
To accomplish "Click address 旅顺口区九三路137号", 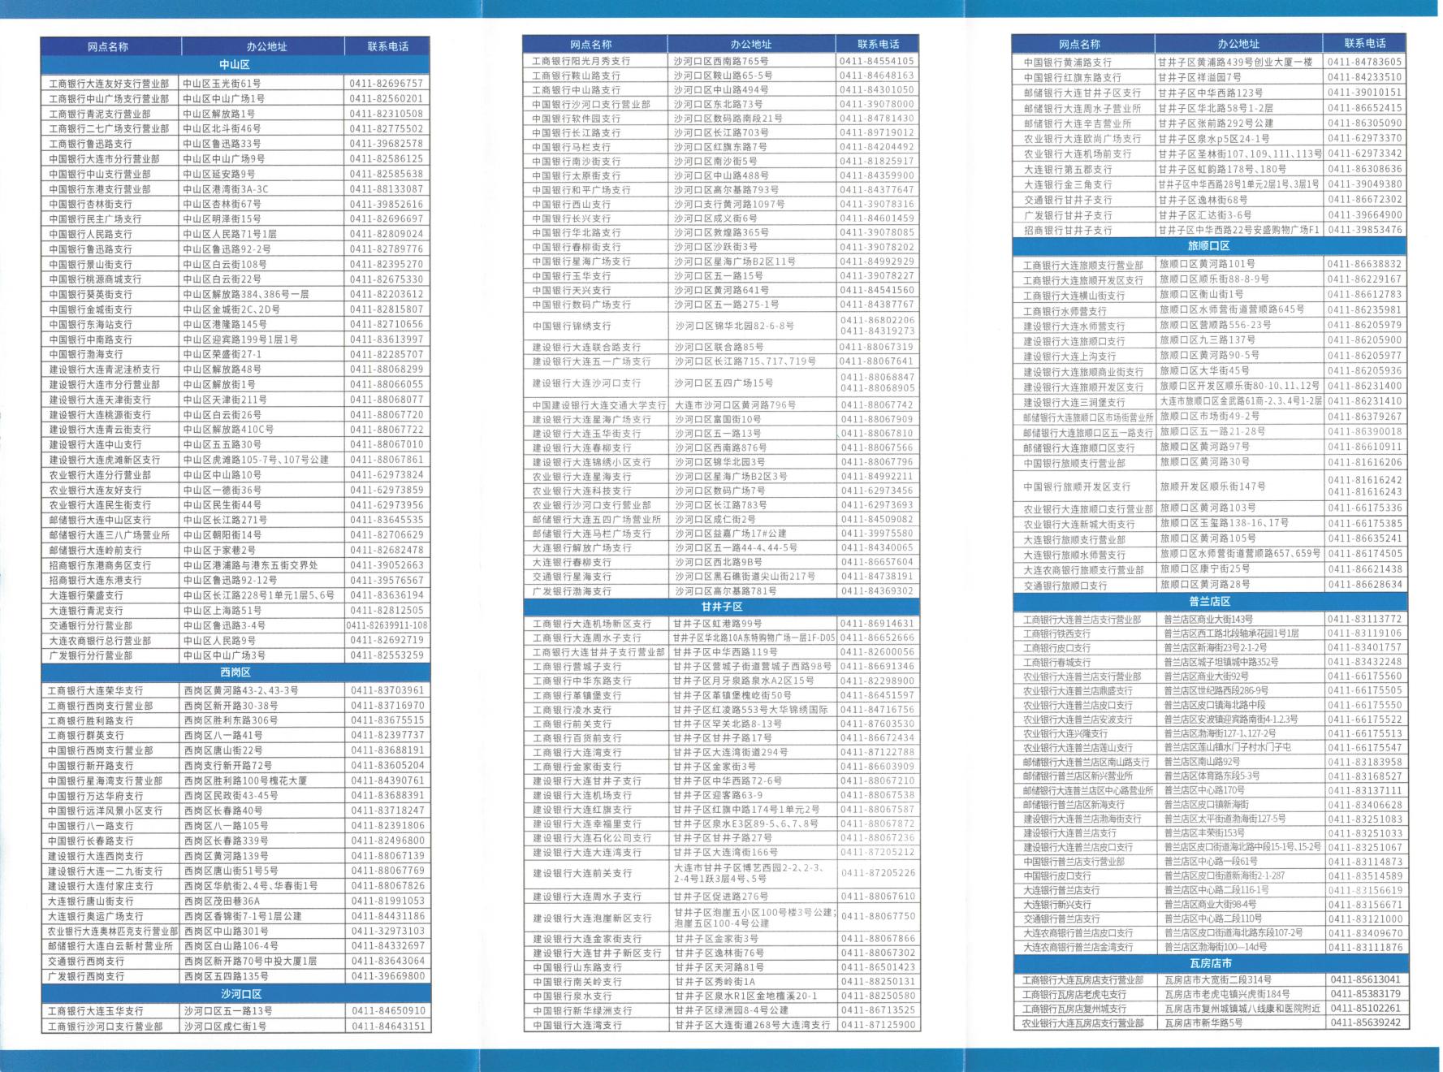I will coord(1207,340).
